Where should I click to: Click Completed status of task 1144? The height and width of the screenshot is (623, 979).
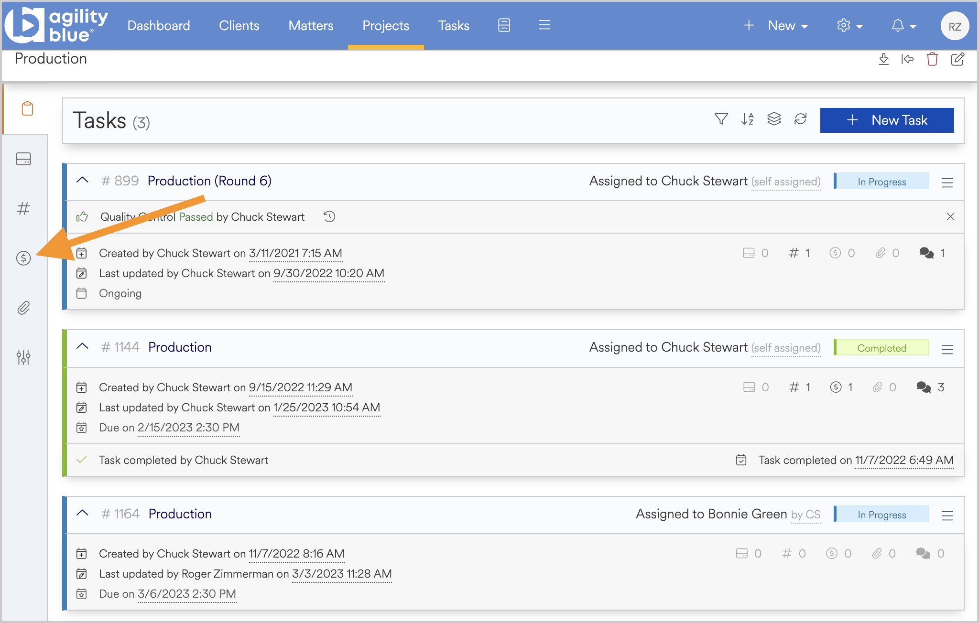click(x=881, y=348)
